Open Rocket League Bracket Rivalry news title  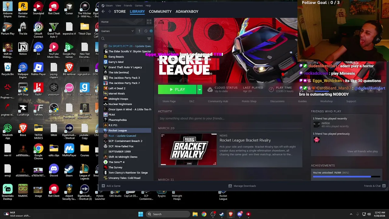click(x=245, y=140)
